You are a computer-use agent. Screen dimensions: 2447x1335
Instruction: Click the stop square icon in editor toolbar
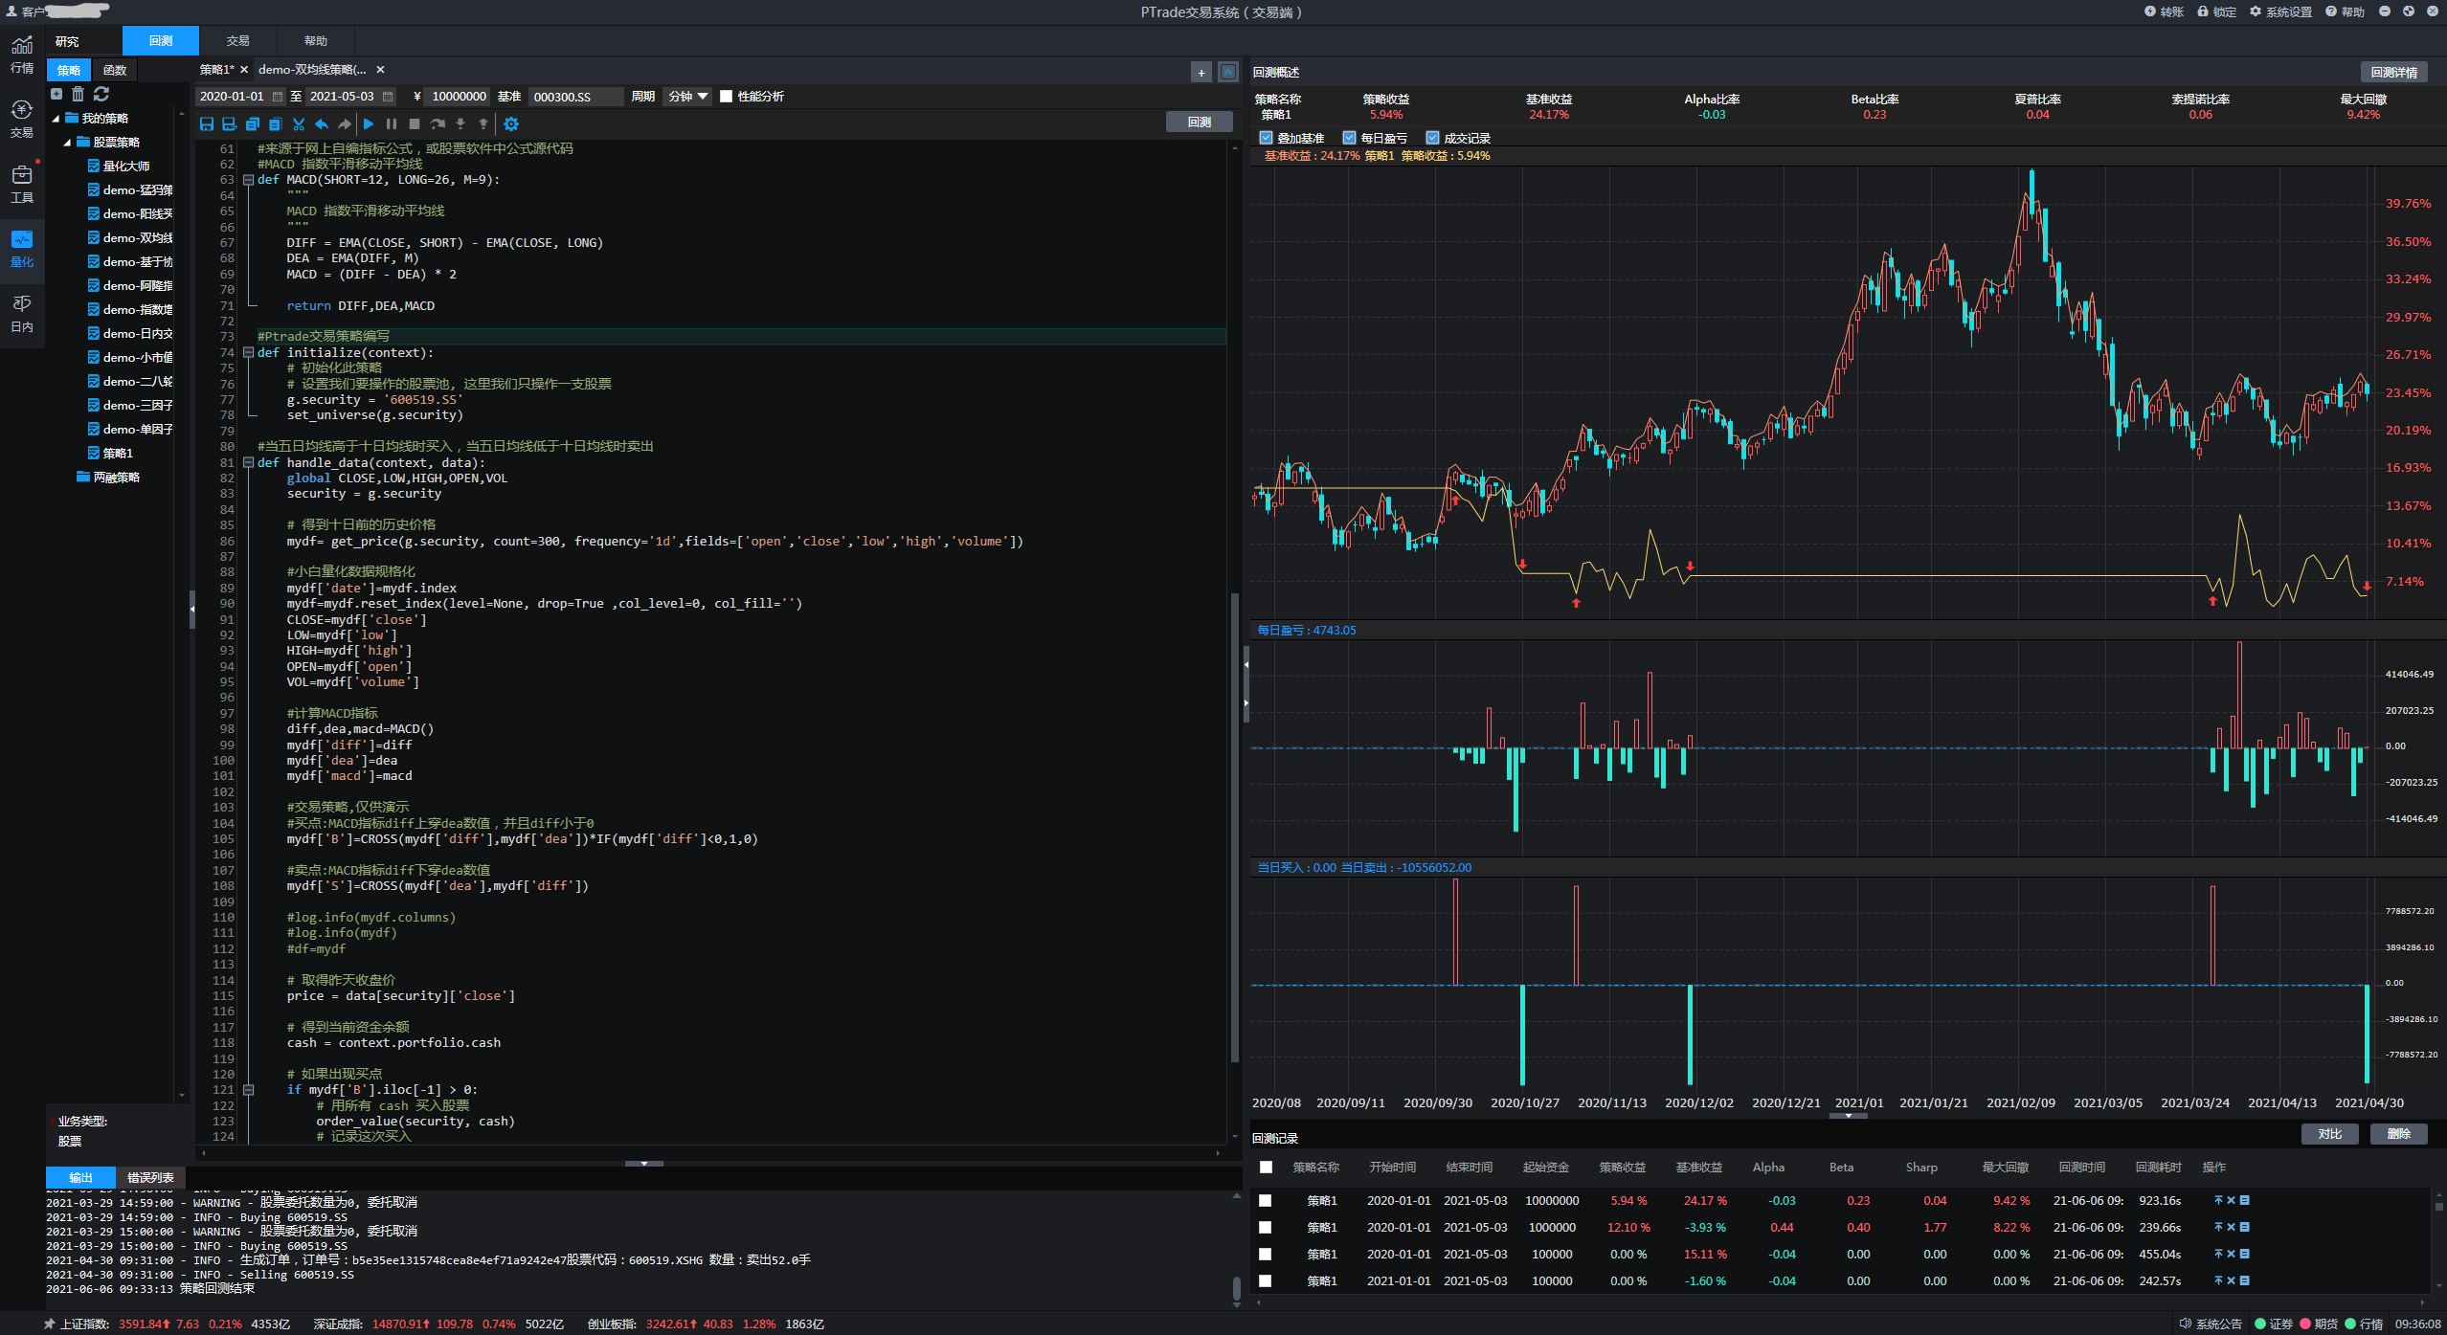pos(415,124)
